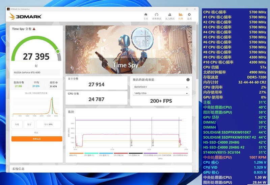Click the GPU 核心 0.935 V row
The image size is (270, 185).
[x=235, y=172]
